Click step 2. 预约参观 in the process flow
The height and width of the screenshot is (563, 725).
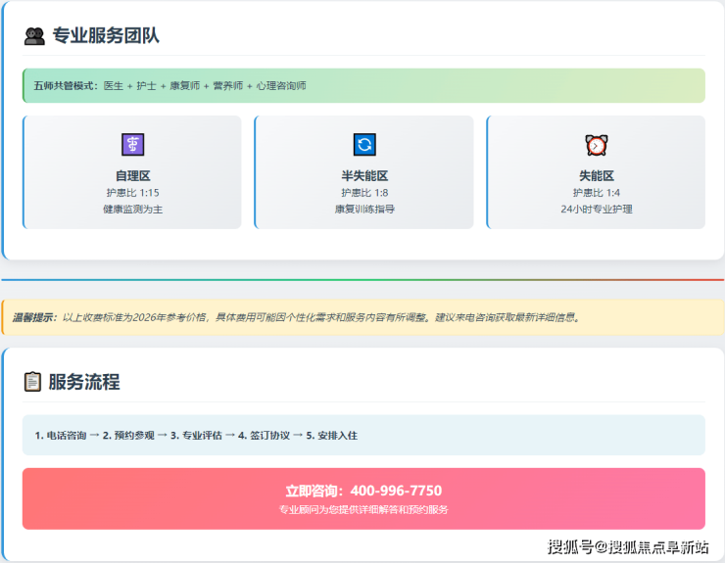(x=128, y=435)
